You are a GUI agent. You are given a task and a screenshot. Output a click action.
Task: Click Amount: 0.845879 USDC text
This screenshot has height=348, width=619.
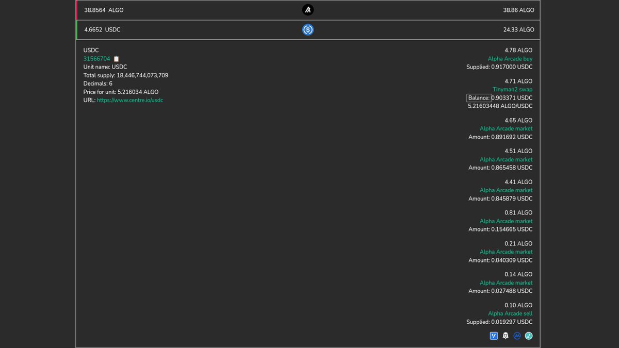pos(500,198)
